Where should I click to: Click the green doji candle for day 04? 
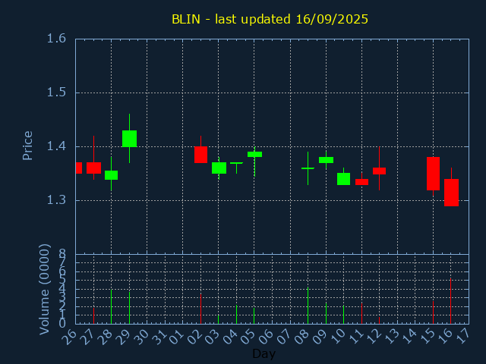[x=236, y=163]
